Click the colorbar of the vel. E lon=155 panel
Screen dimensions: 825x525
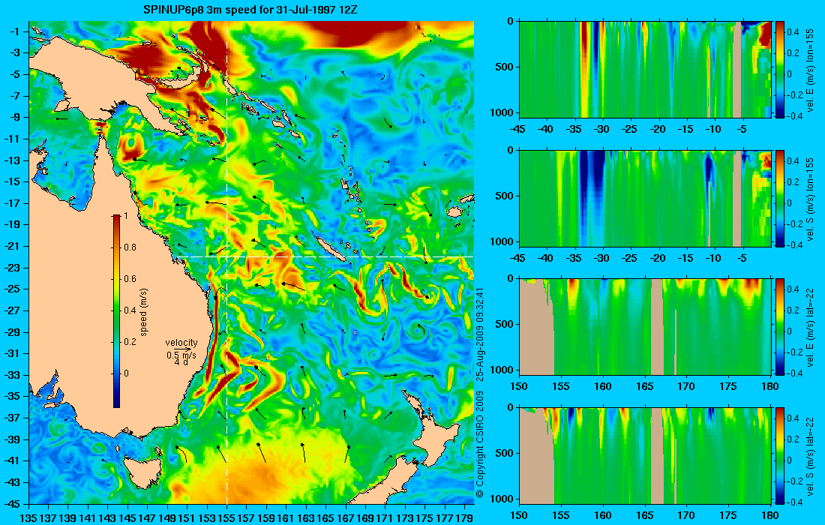780,70
